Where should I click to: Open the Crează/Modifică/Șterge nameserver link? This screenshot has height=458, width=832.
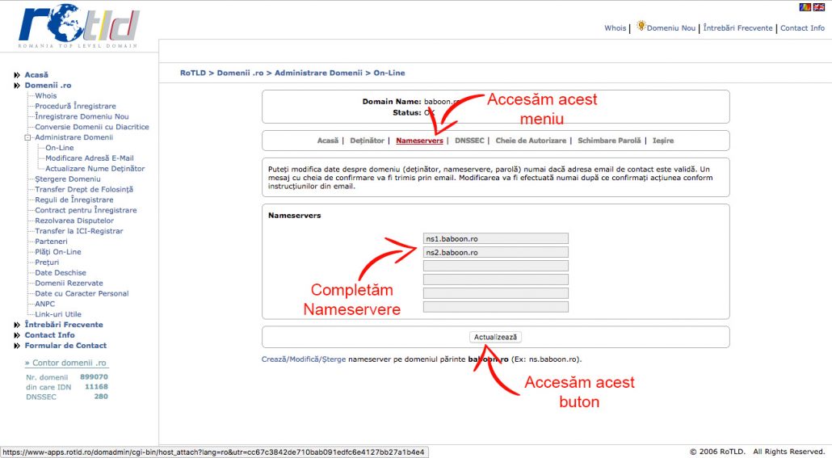[x=304, y=359]
